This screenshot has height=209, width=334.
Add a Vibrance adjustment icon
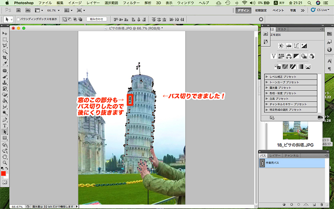coord(273,56)
